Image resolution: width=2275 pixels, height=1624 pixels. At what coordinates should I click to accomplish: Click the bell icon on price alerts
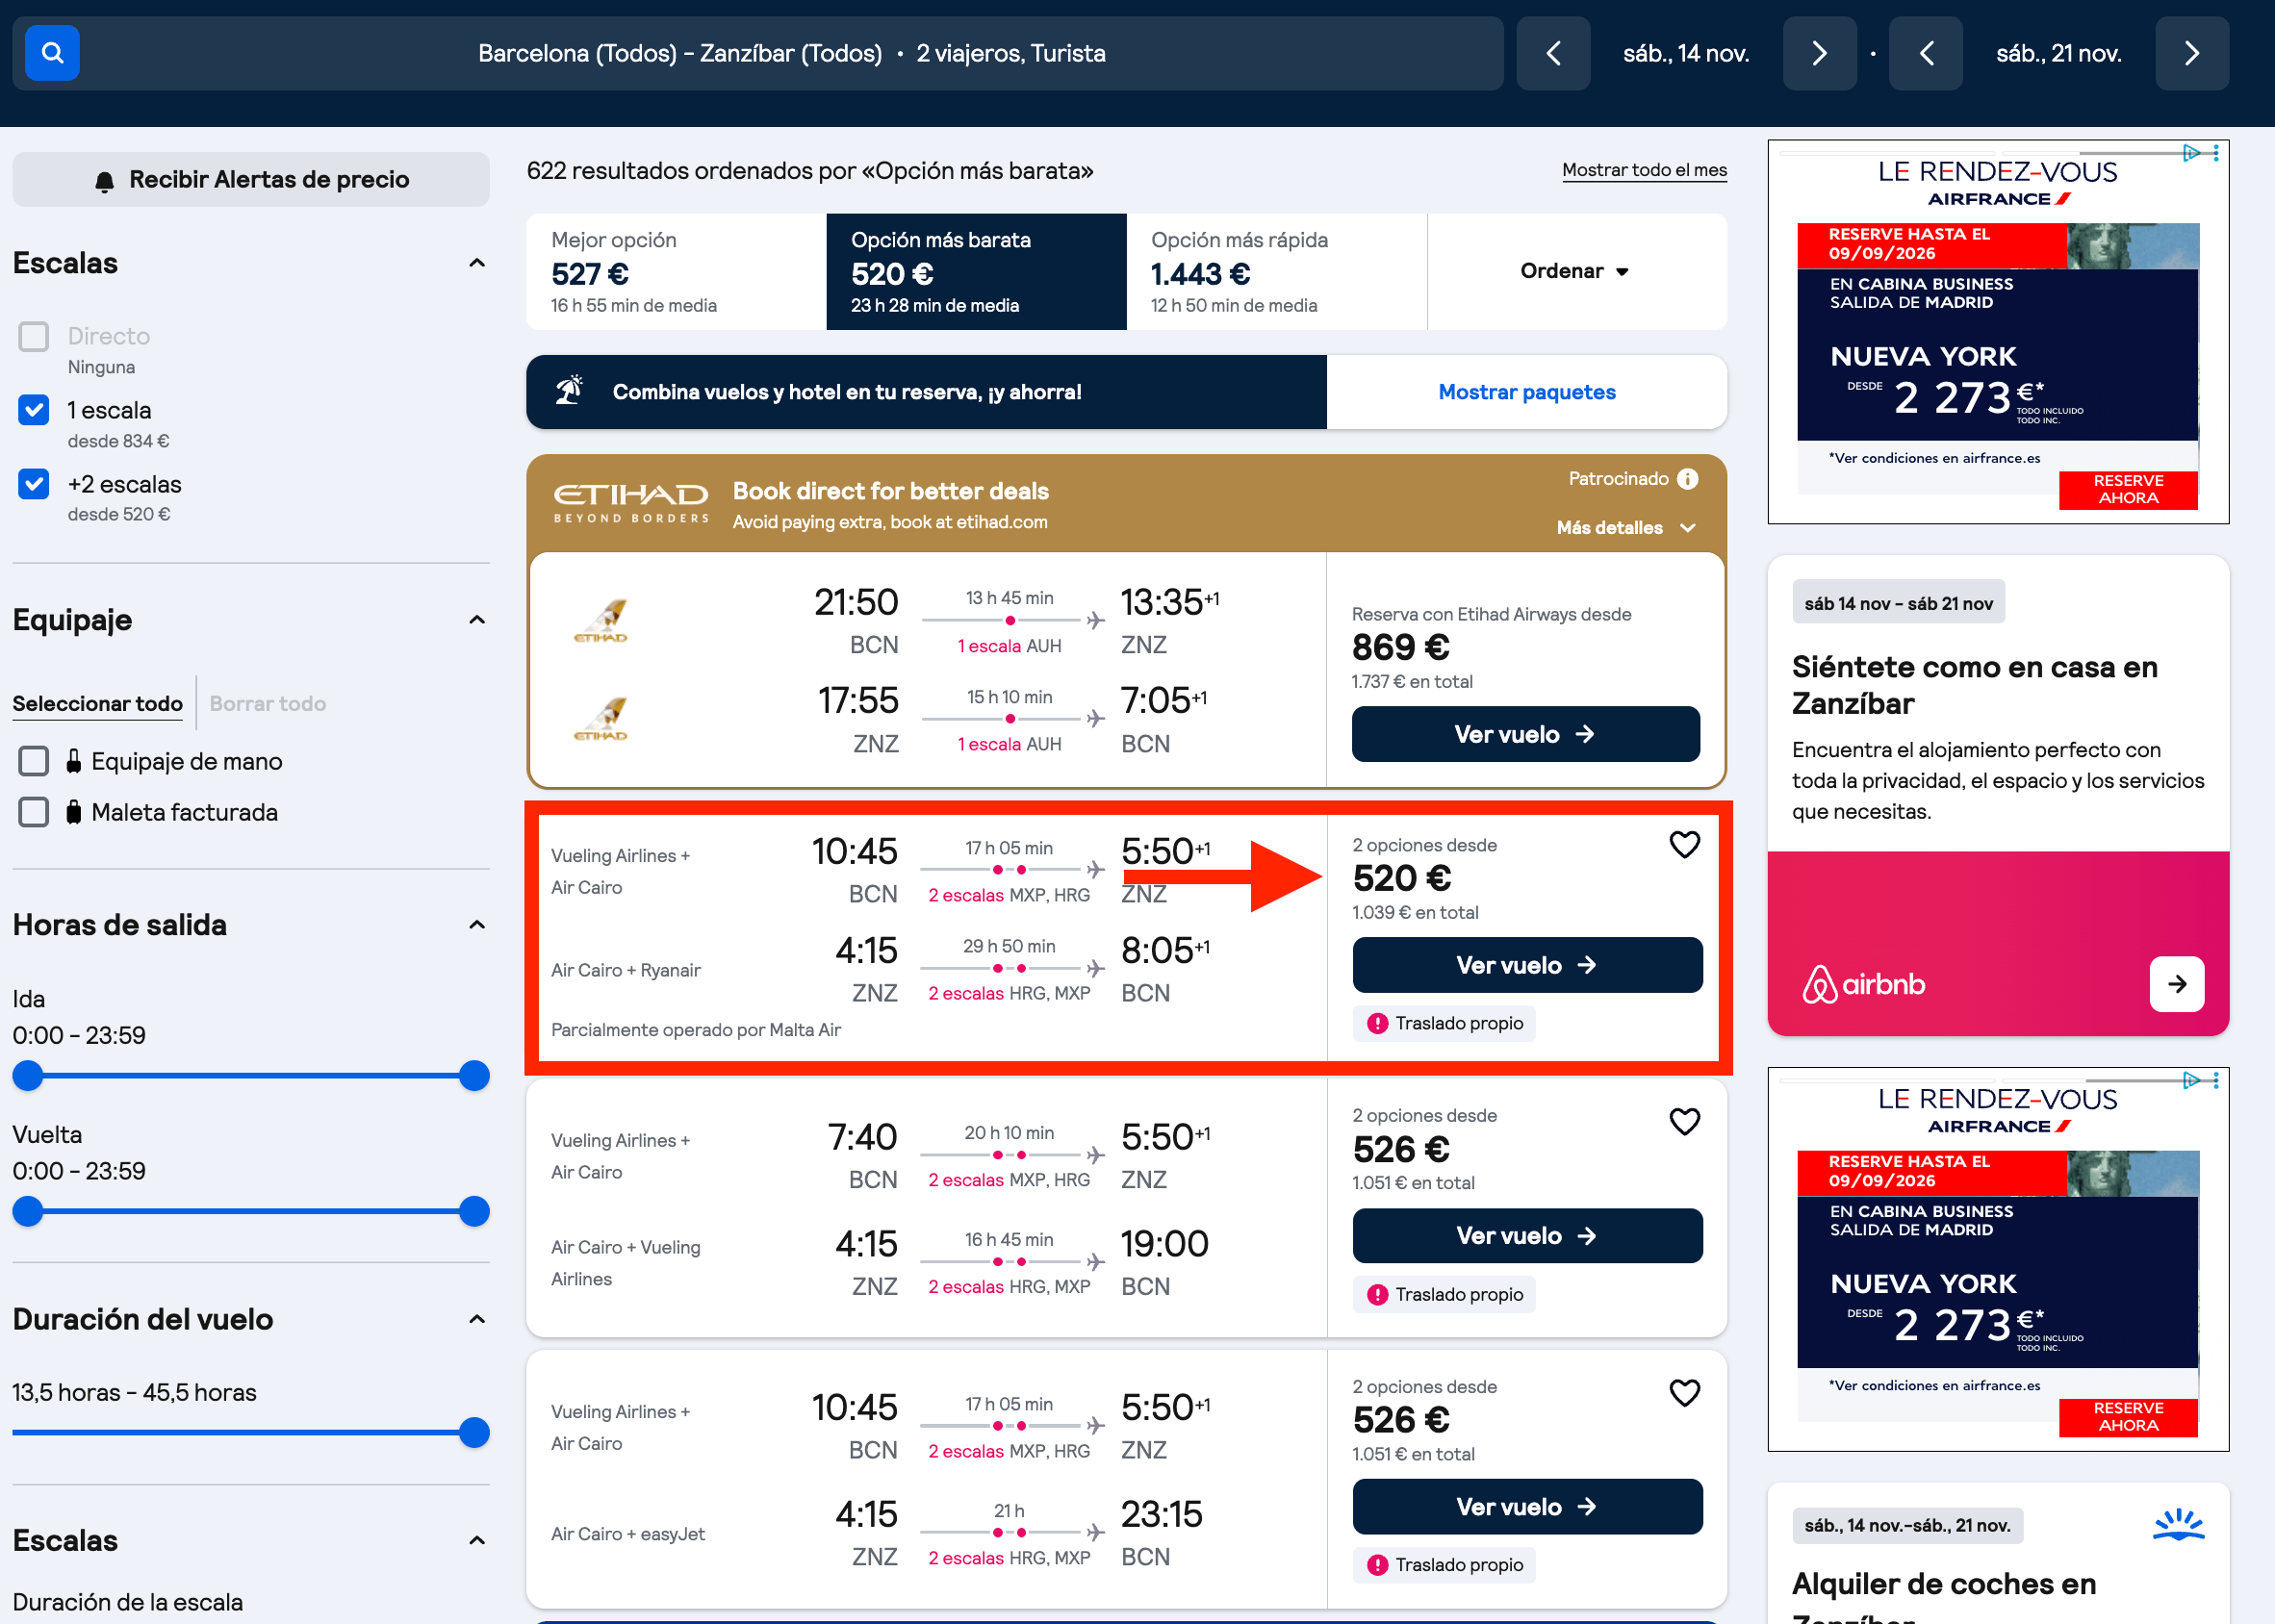[104, 181]
